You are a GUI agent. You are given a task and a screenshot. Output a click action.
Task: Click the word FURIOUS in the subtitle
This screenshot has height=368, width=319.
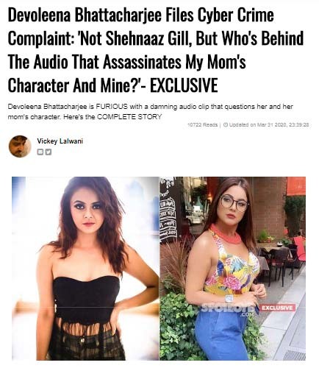pos(112,107)
